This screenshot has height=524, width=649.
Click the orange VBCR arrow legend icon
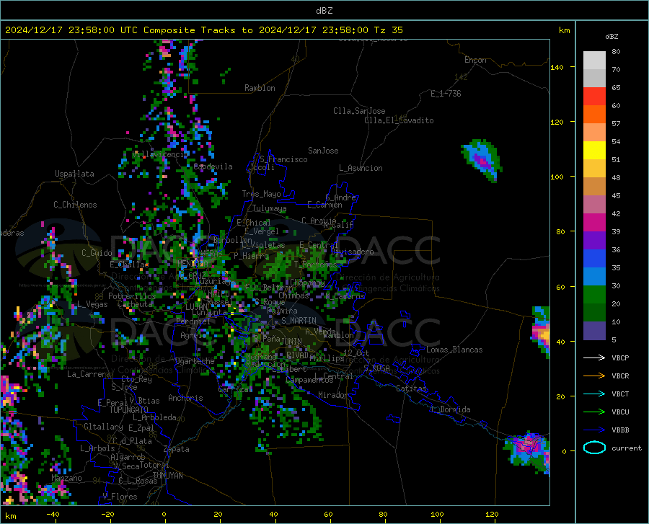pos(594,376)
